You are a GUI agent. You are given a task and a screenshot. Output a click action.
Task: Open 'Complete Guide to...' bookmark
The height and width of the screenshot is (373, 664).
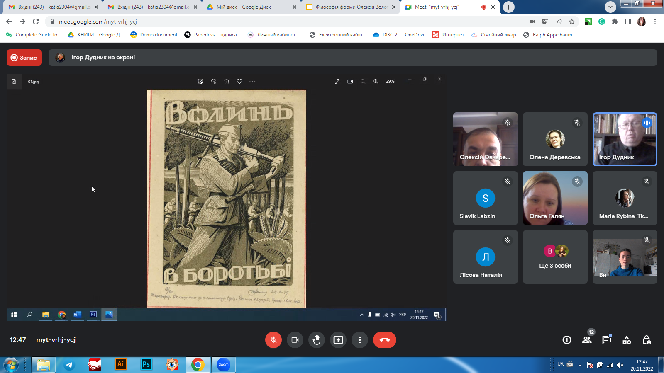tap(34, 35)
